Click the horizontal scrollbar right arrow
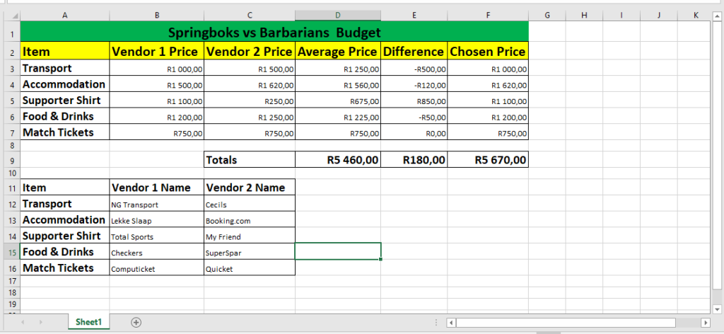 click(705, 323)
